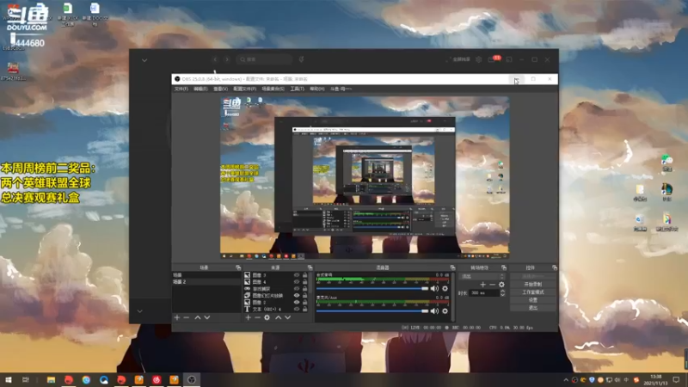Viewport: 688px width, 387px height.
Task: Open the 编辑(E) menu
Action: (200, 89)
